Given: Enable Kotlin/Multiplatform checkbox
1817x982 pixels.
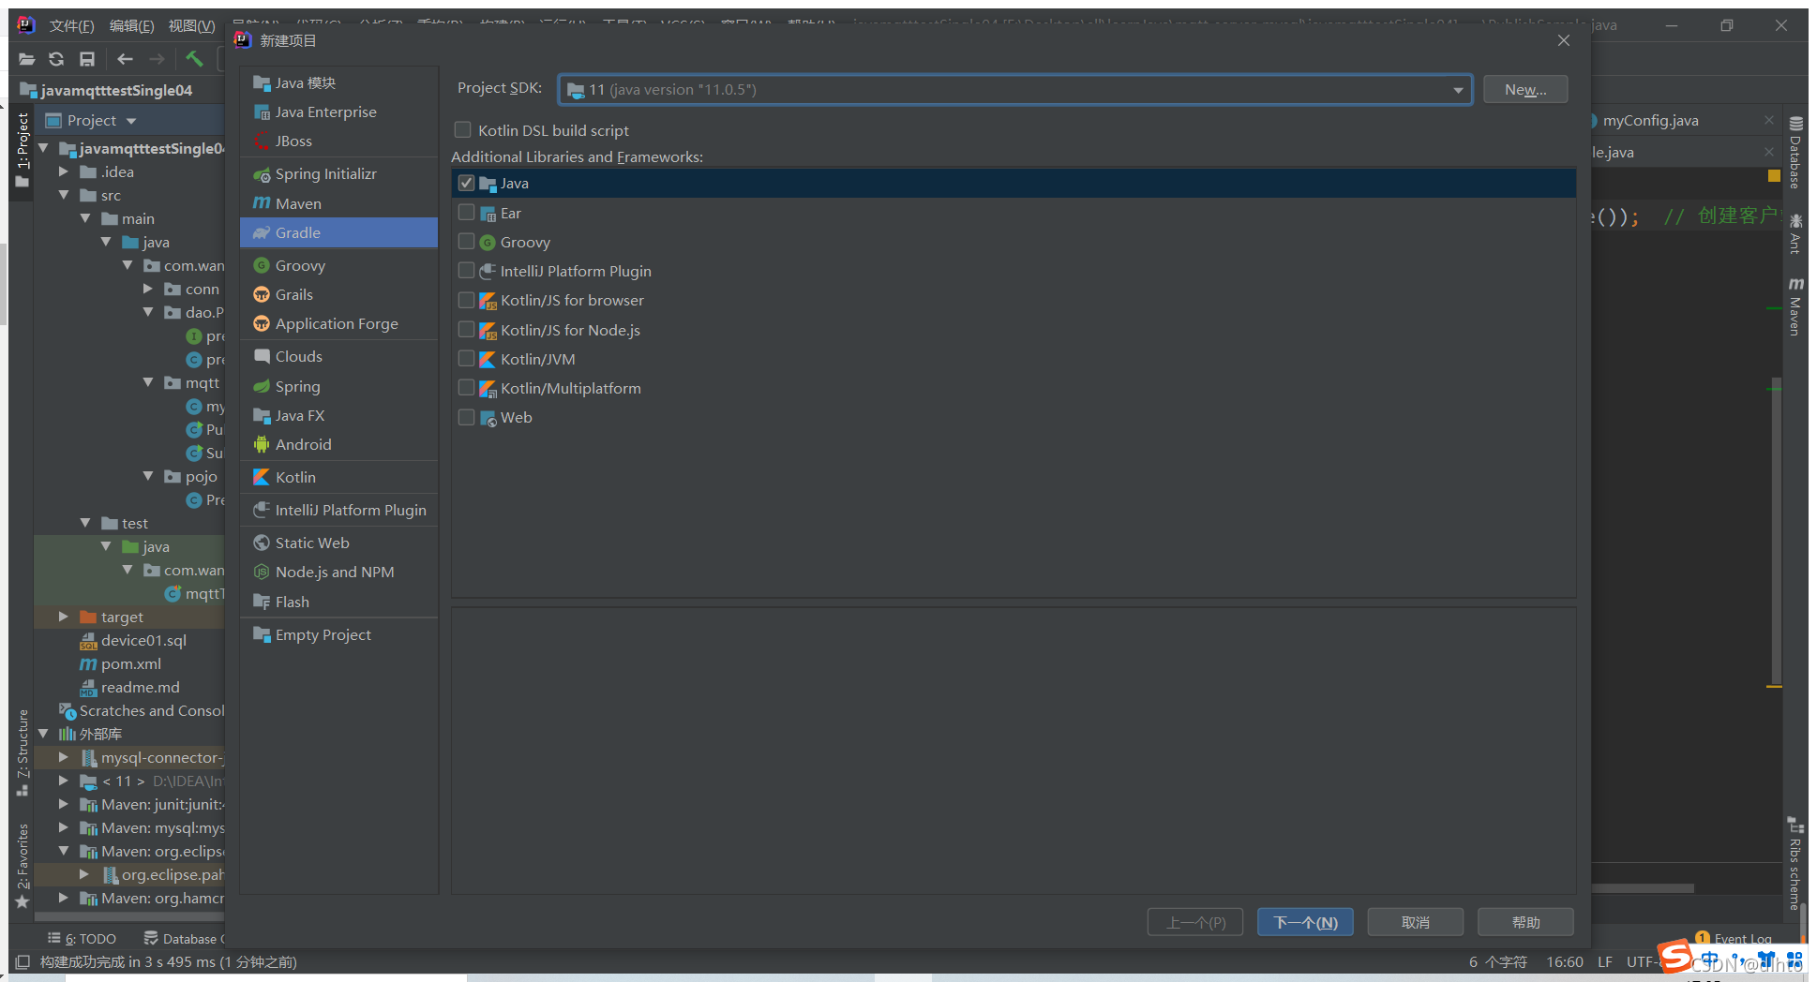Looking at the screenshot, I should click(466, 388).
